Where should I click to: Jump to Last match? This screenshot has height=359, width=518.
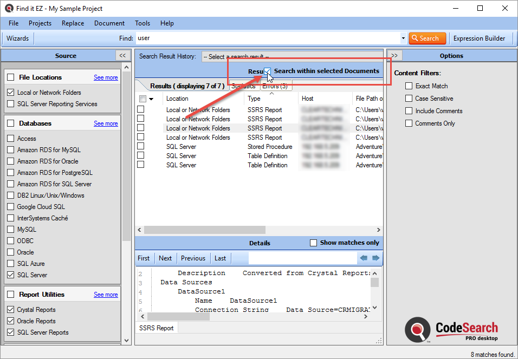pyautogui.click(x=220, y=258)
